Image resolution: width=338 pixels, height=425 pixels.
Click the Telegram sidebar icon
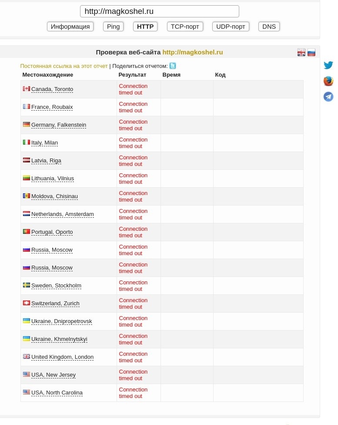pos(328,97)
